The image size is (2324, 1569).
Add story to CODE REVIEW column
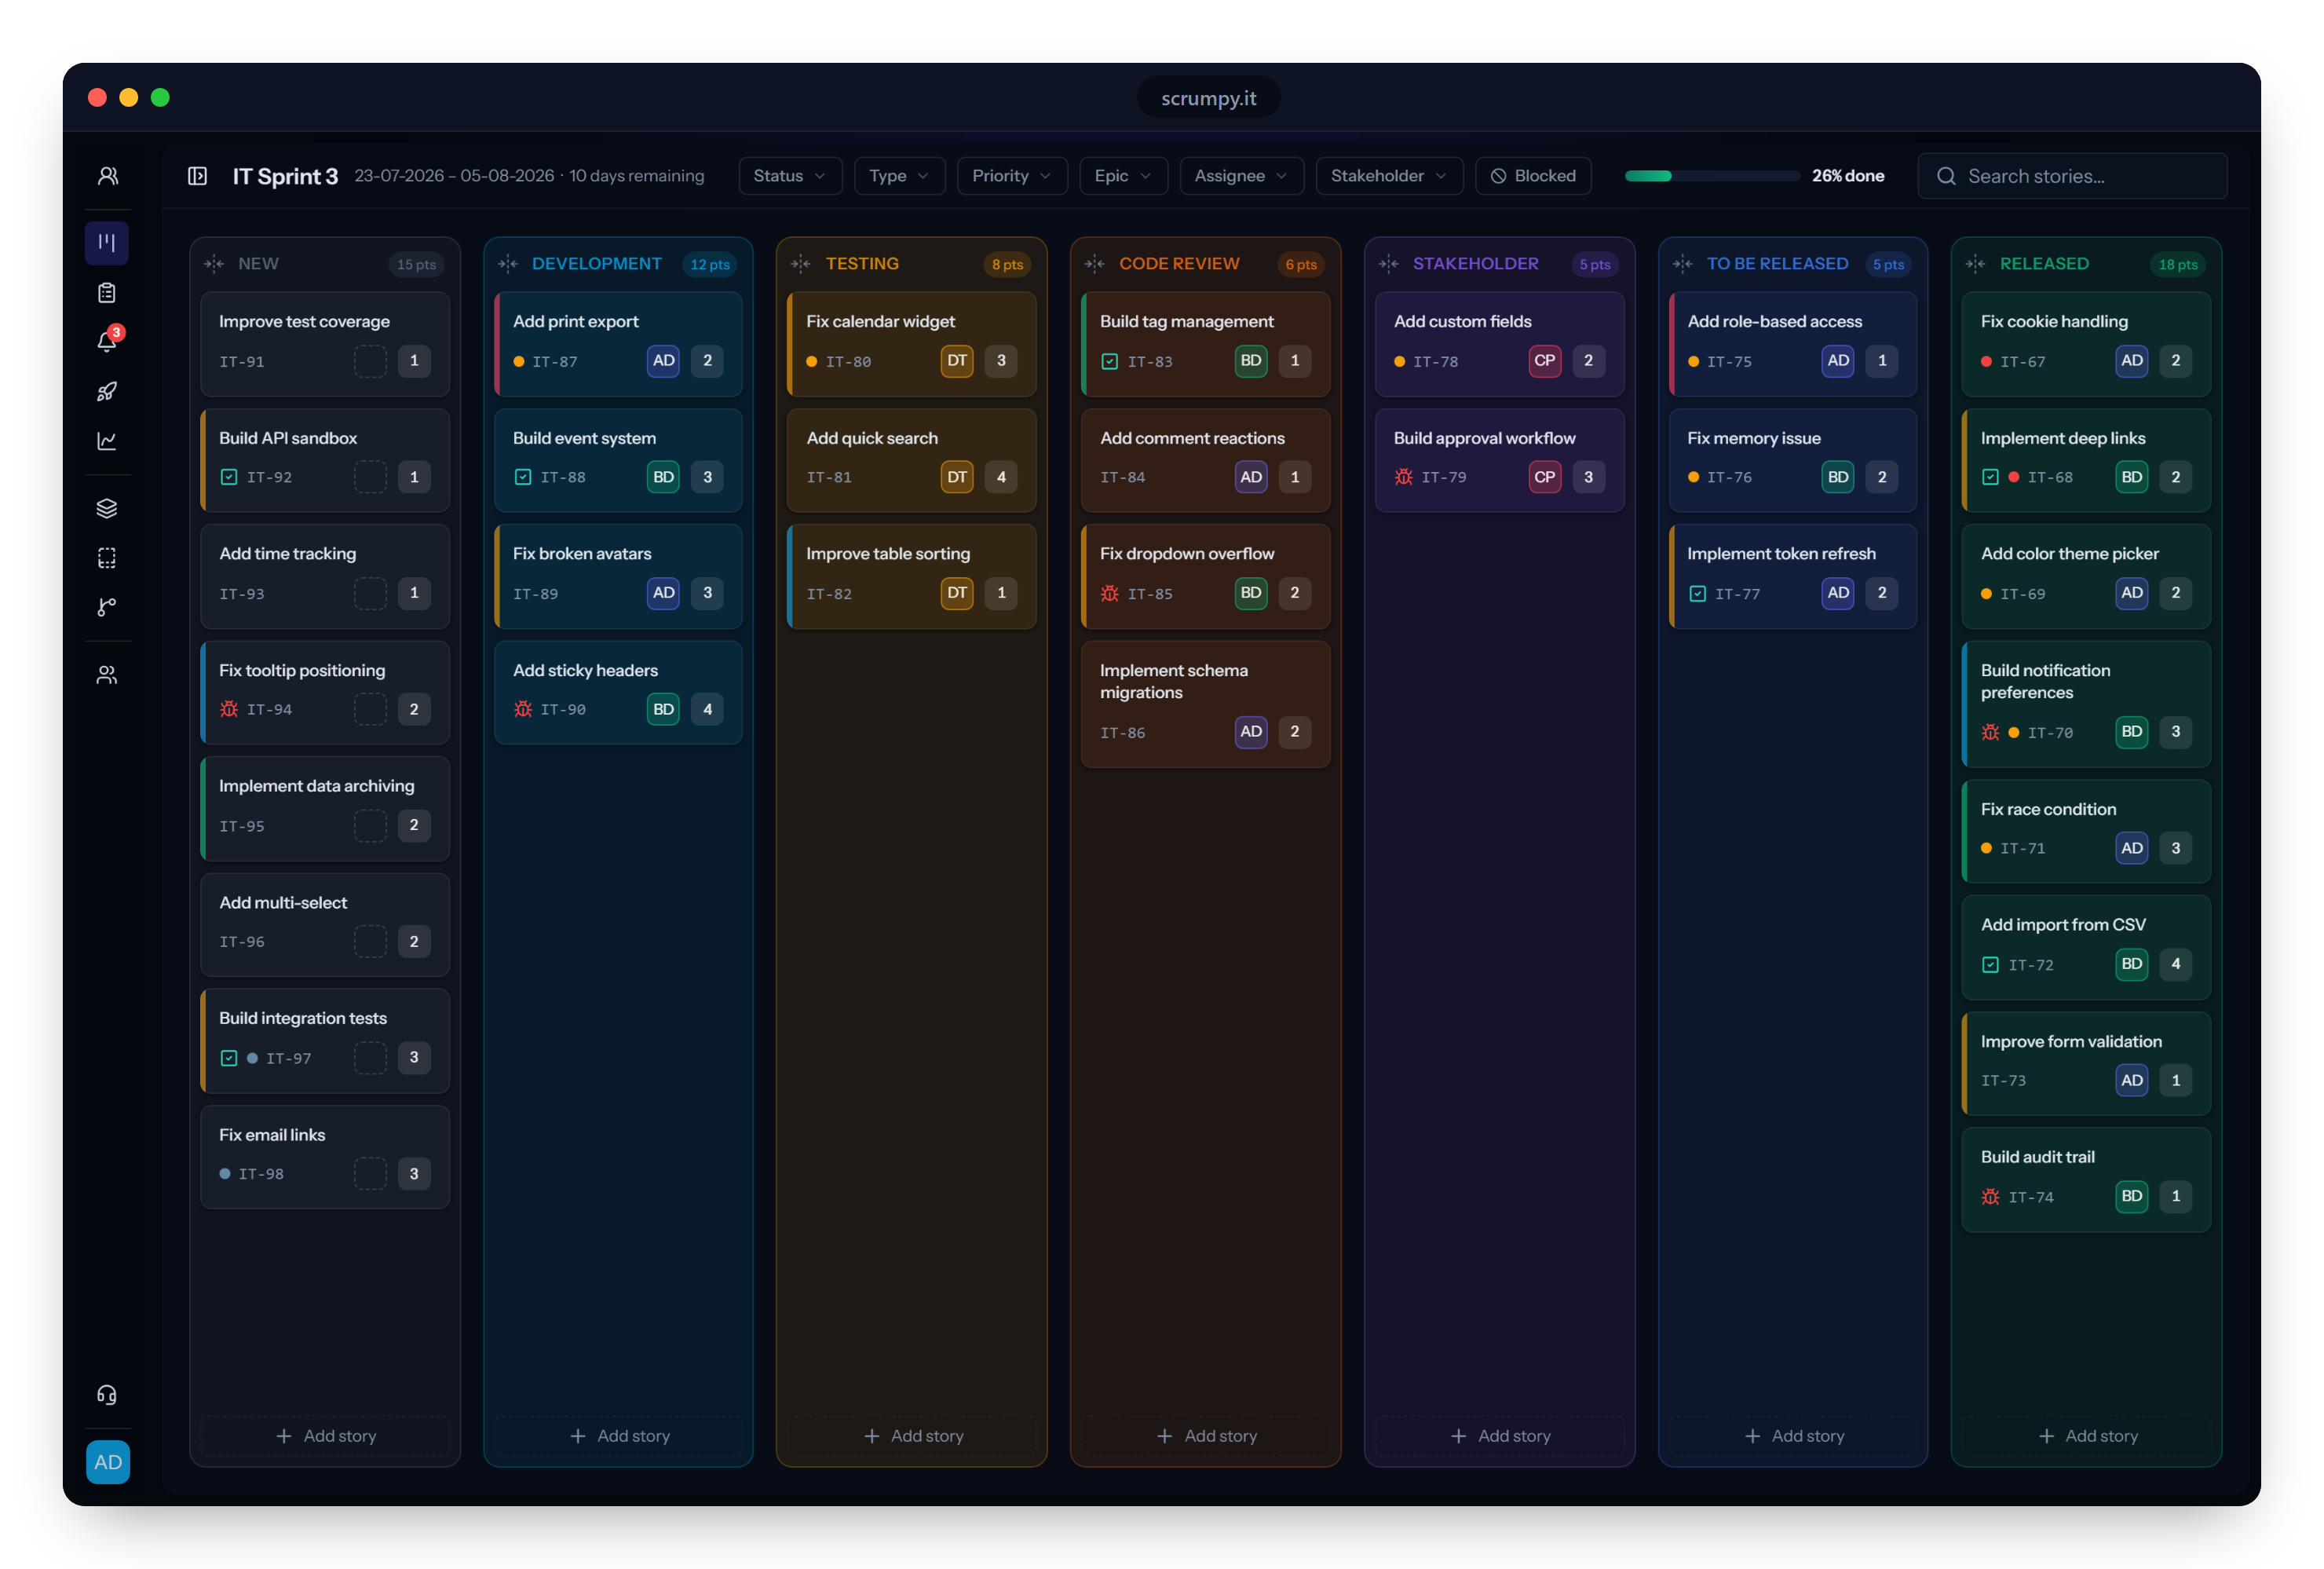coord(1206,1436)
